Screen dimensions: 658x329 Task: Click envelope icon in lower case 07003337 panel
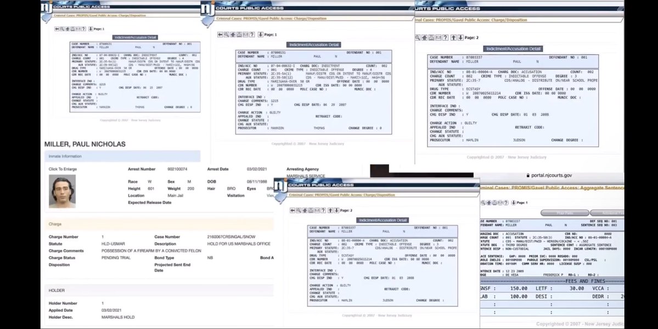(x=317, y=210)
